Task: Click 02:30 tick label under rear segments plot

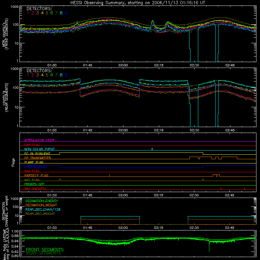Action: pyautogui.click(x=194, y=130)
